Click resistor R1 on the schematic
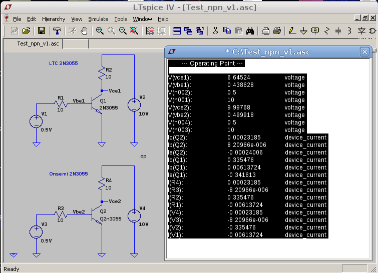Screen dimensions: 378x273 [x=61, y=104]
